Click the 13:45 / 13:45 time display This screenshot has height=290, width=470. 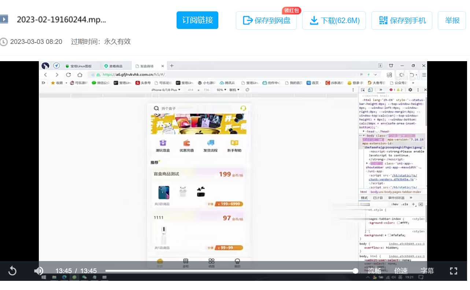pyautogui.click(x=76, y=271)
